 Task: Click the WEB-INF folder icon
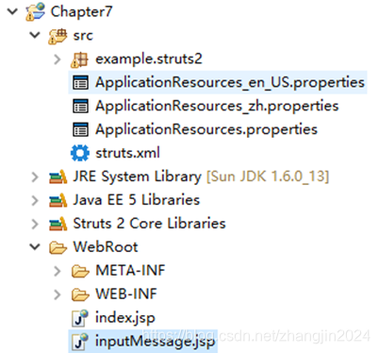80,294
